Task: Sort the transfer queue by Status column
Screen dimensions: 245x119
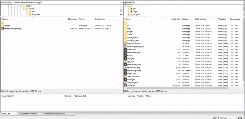Action: pyautogui.click(x=149, y=96)
